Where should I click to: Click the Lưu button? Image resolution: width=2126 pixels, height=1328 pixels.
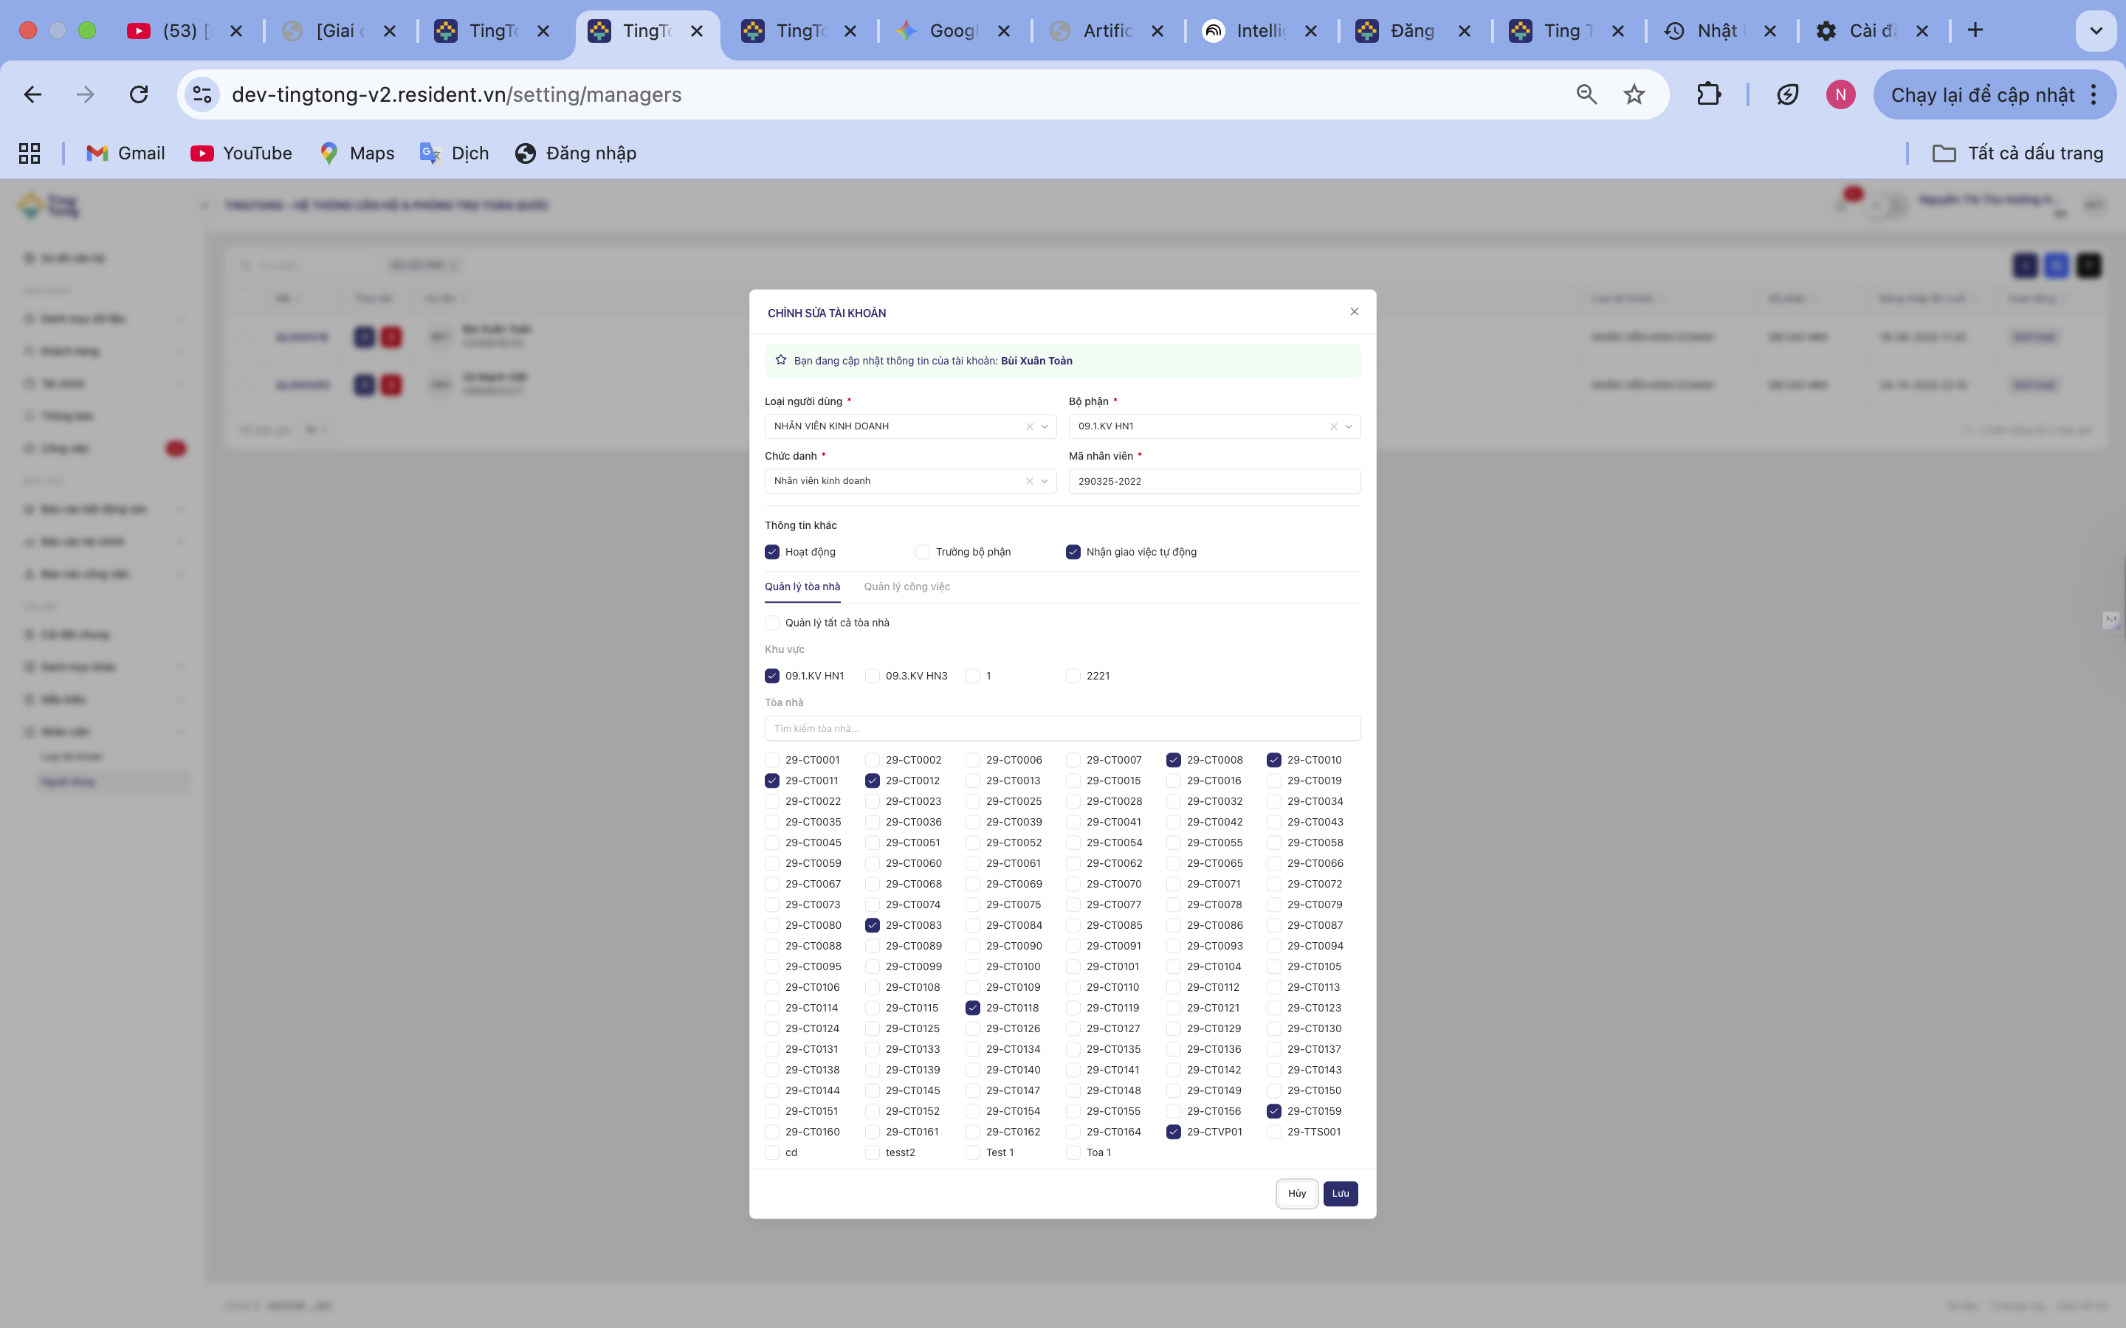tap(1340, 1193)
